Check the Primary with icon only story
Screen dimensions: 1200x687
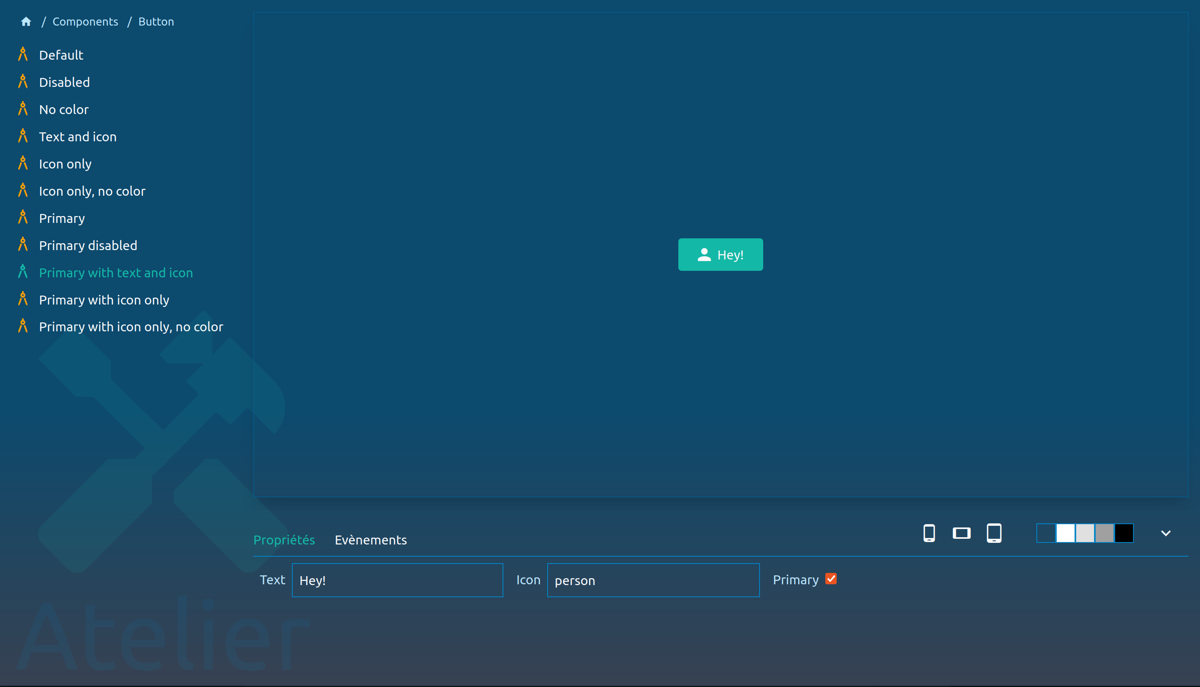click(104, 299)
